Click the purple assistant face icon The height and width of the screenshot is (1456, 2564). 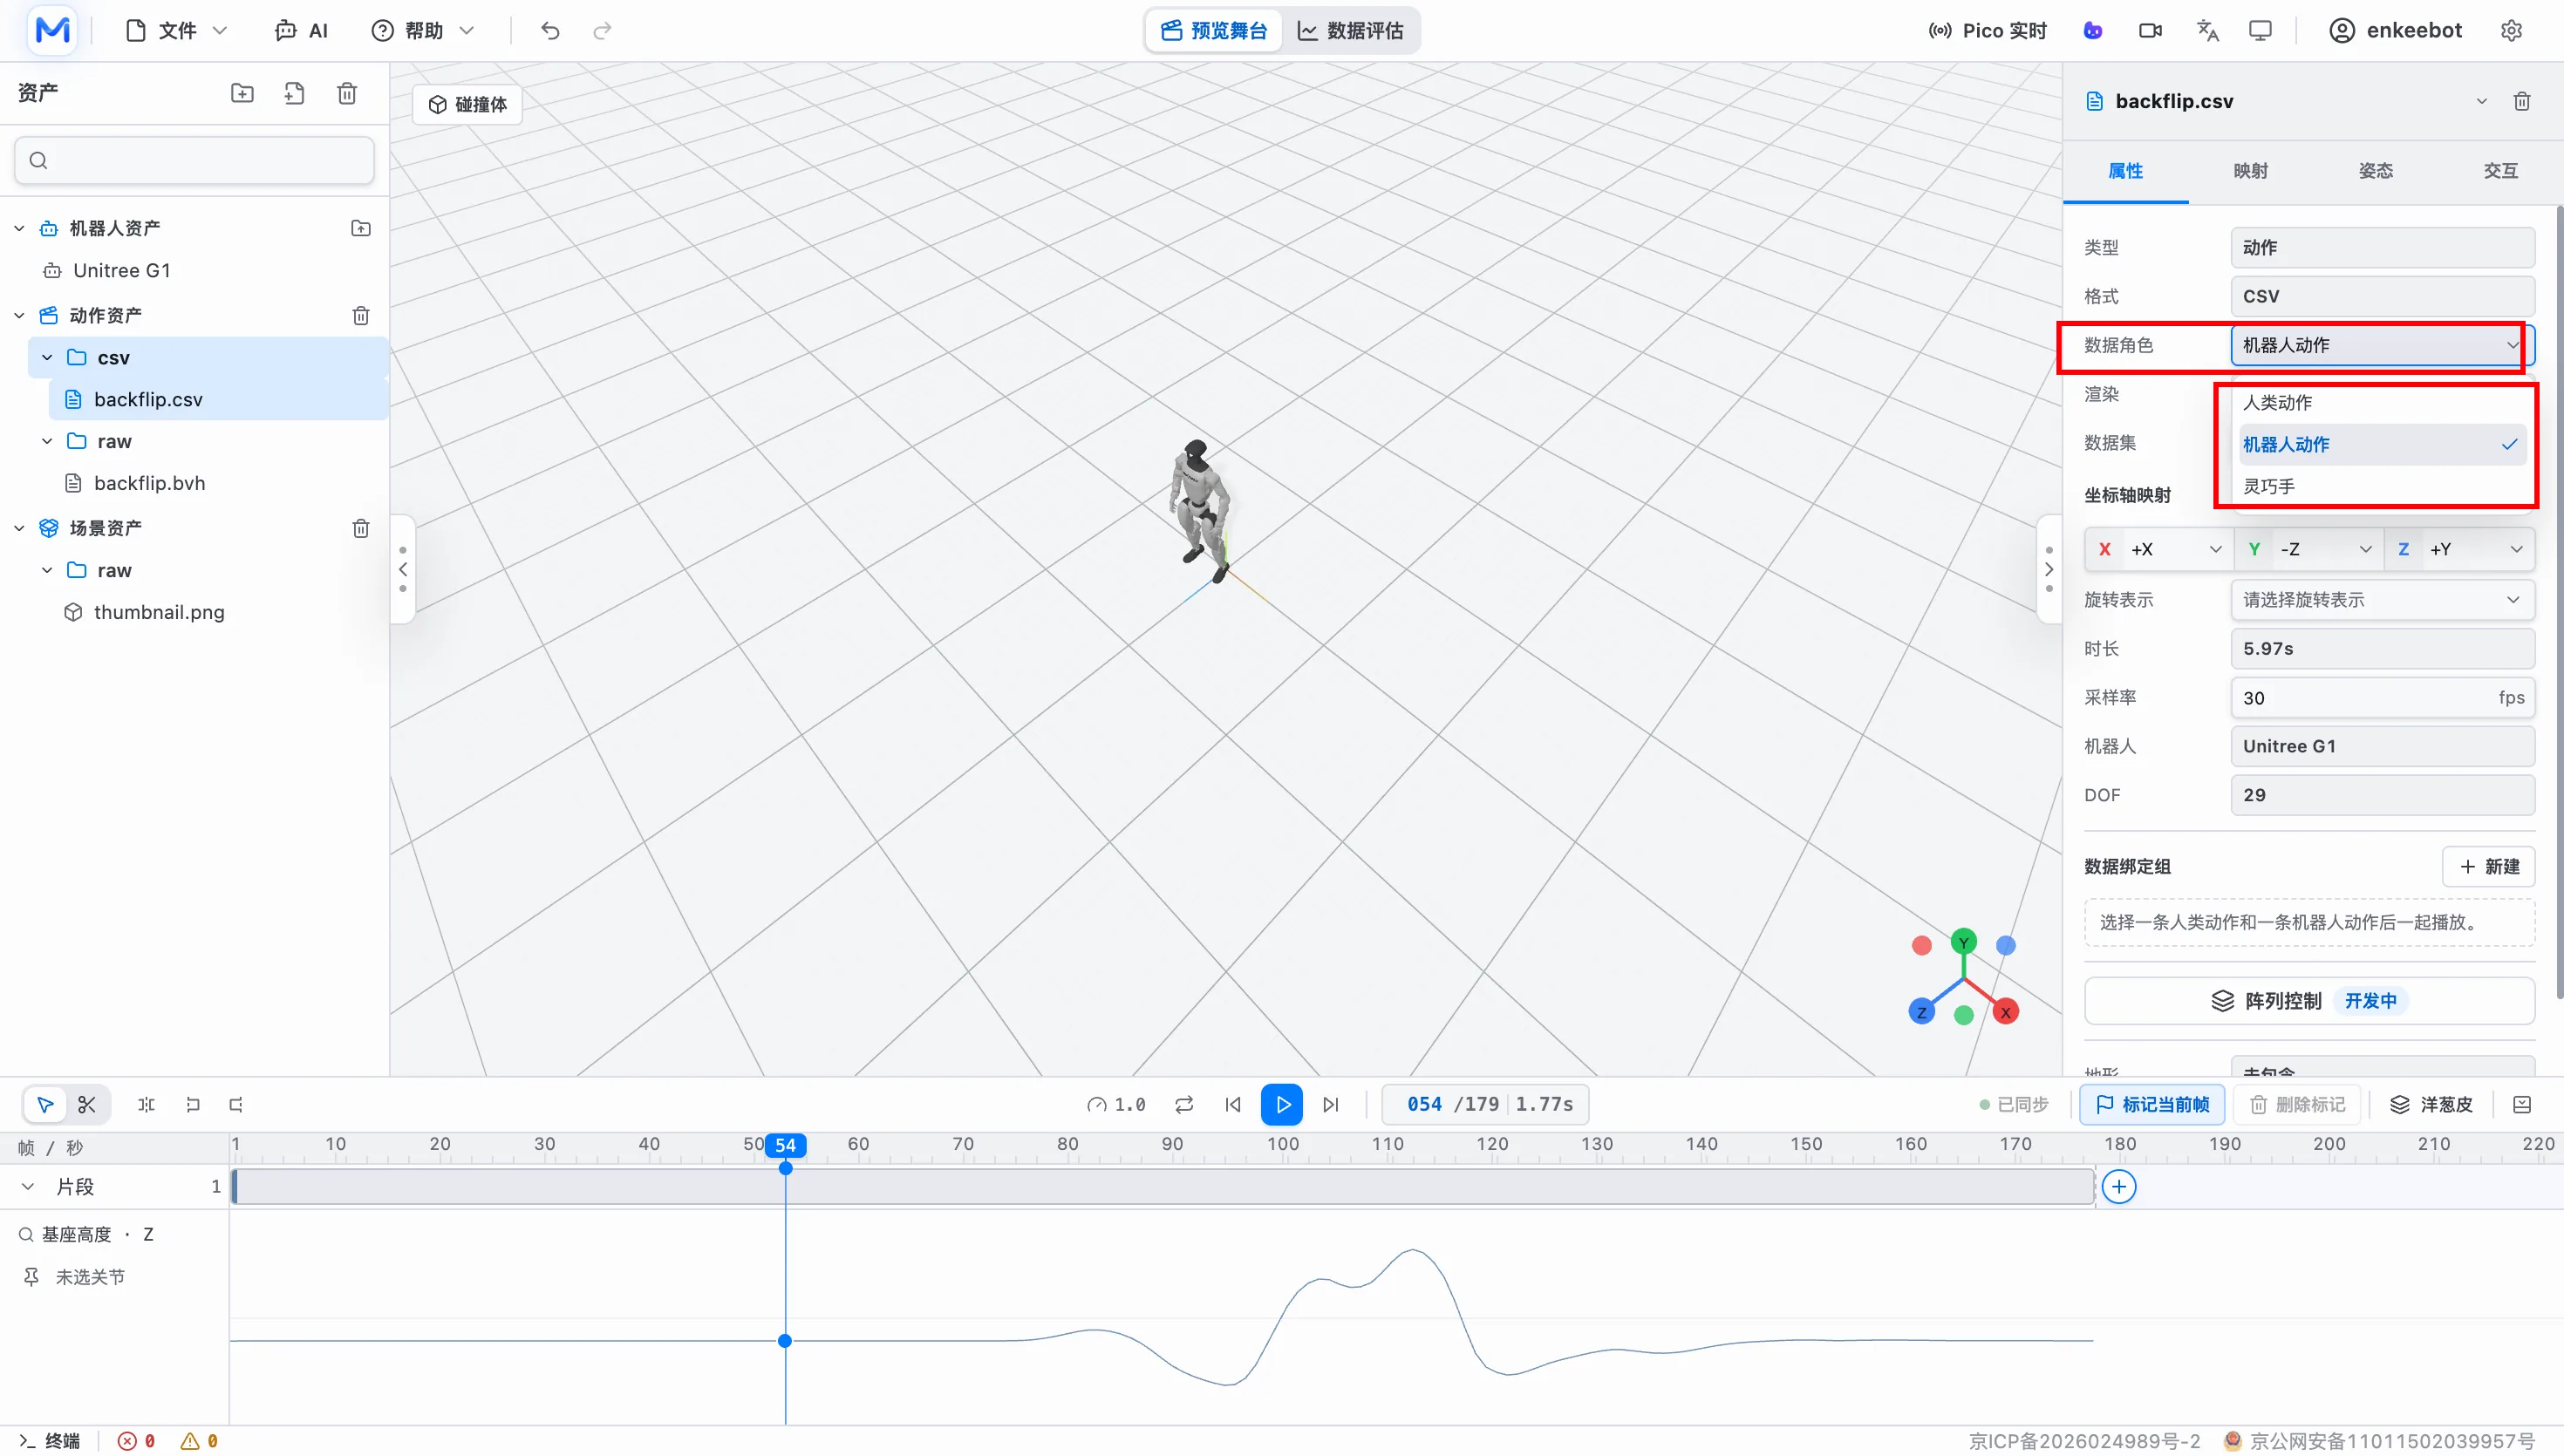2093,31
